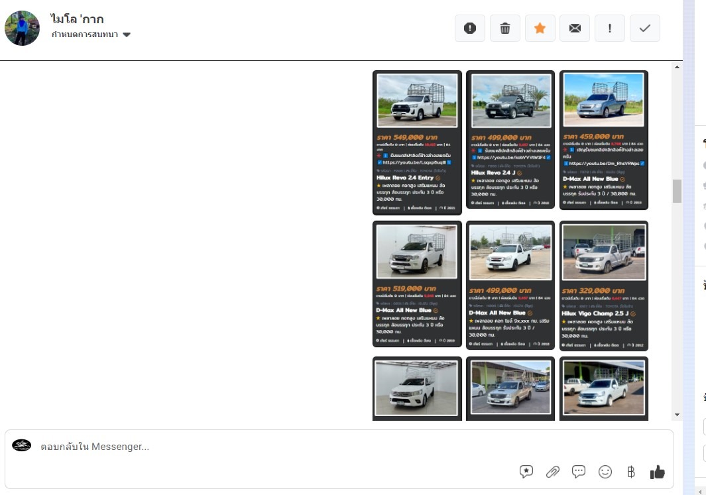This screenshot has height=495, width=706.
Task: Attach a file with the paperclip icon
Action: coord(552,472)
